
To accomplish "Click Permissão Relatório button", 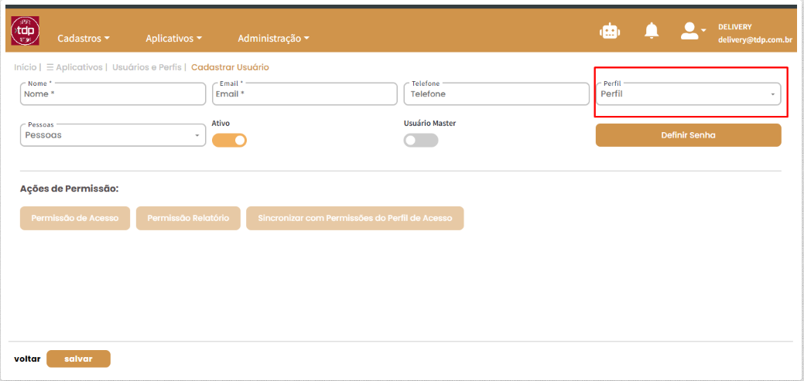I will click(x=188, y=218).
